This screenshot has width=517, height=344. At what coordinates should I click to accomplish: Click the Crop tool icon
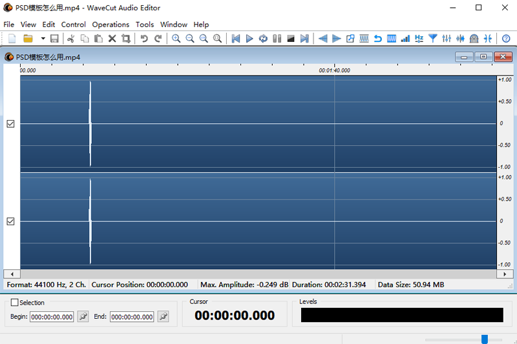point(126,39)
